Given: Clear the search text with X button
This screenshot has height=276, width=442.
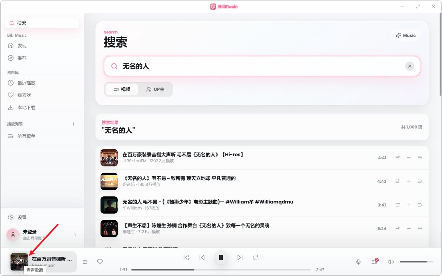Looking at the screenshot, I should click(x=410, y=66).
